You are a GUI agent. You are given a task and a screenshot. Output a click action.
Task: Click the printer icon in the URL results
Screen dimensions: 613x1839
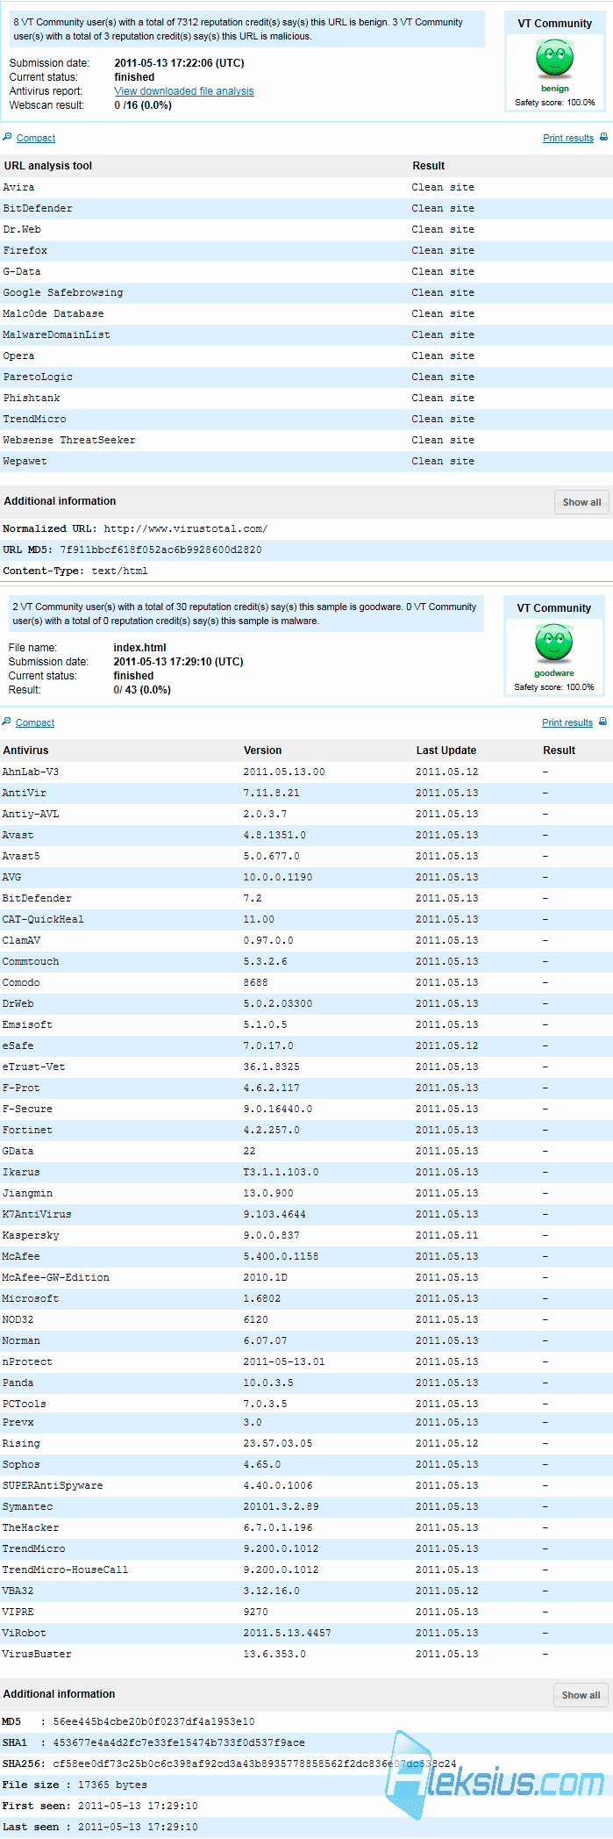click(603, 138)
